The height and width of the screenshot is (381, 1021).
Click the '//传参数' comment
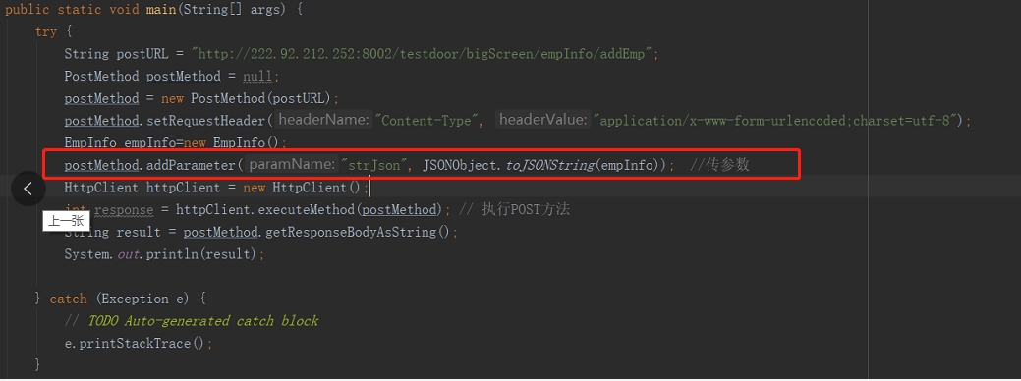[719, 165]
